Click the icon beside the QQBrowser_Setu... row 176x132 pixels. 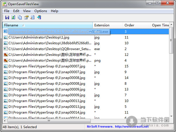[6, 49]
